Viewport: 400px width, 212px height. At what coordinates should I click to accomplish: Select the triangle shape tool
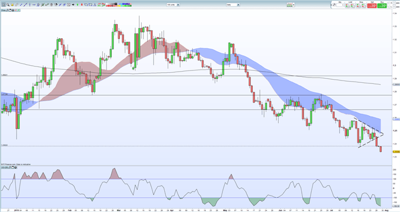95,5
